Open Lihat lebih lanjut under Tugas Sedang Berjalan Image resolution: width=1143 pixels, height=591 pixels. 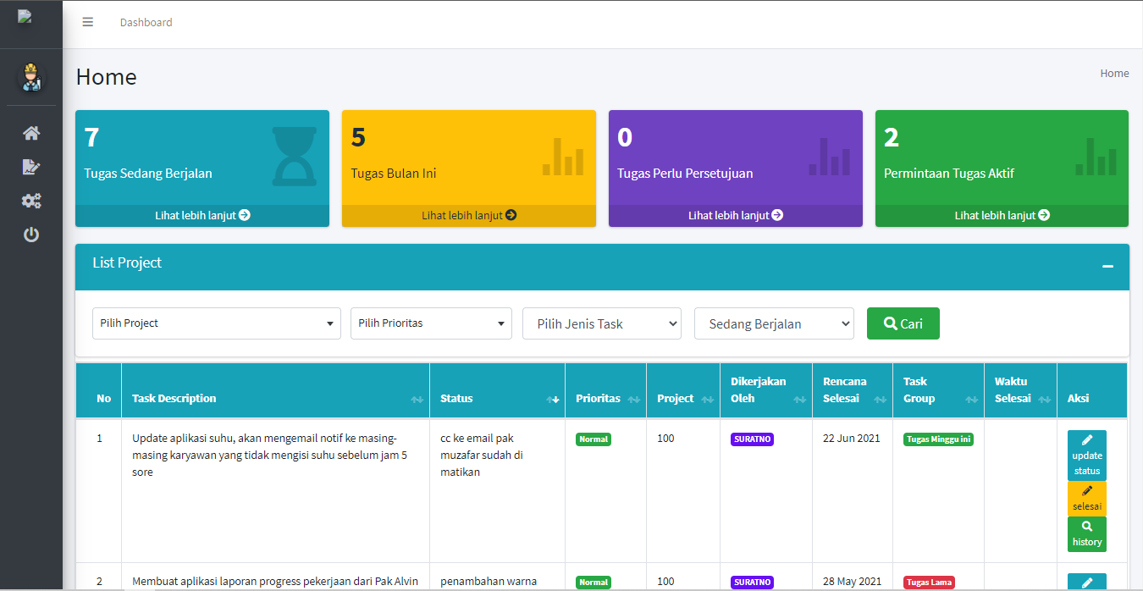tap(202, 215)
